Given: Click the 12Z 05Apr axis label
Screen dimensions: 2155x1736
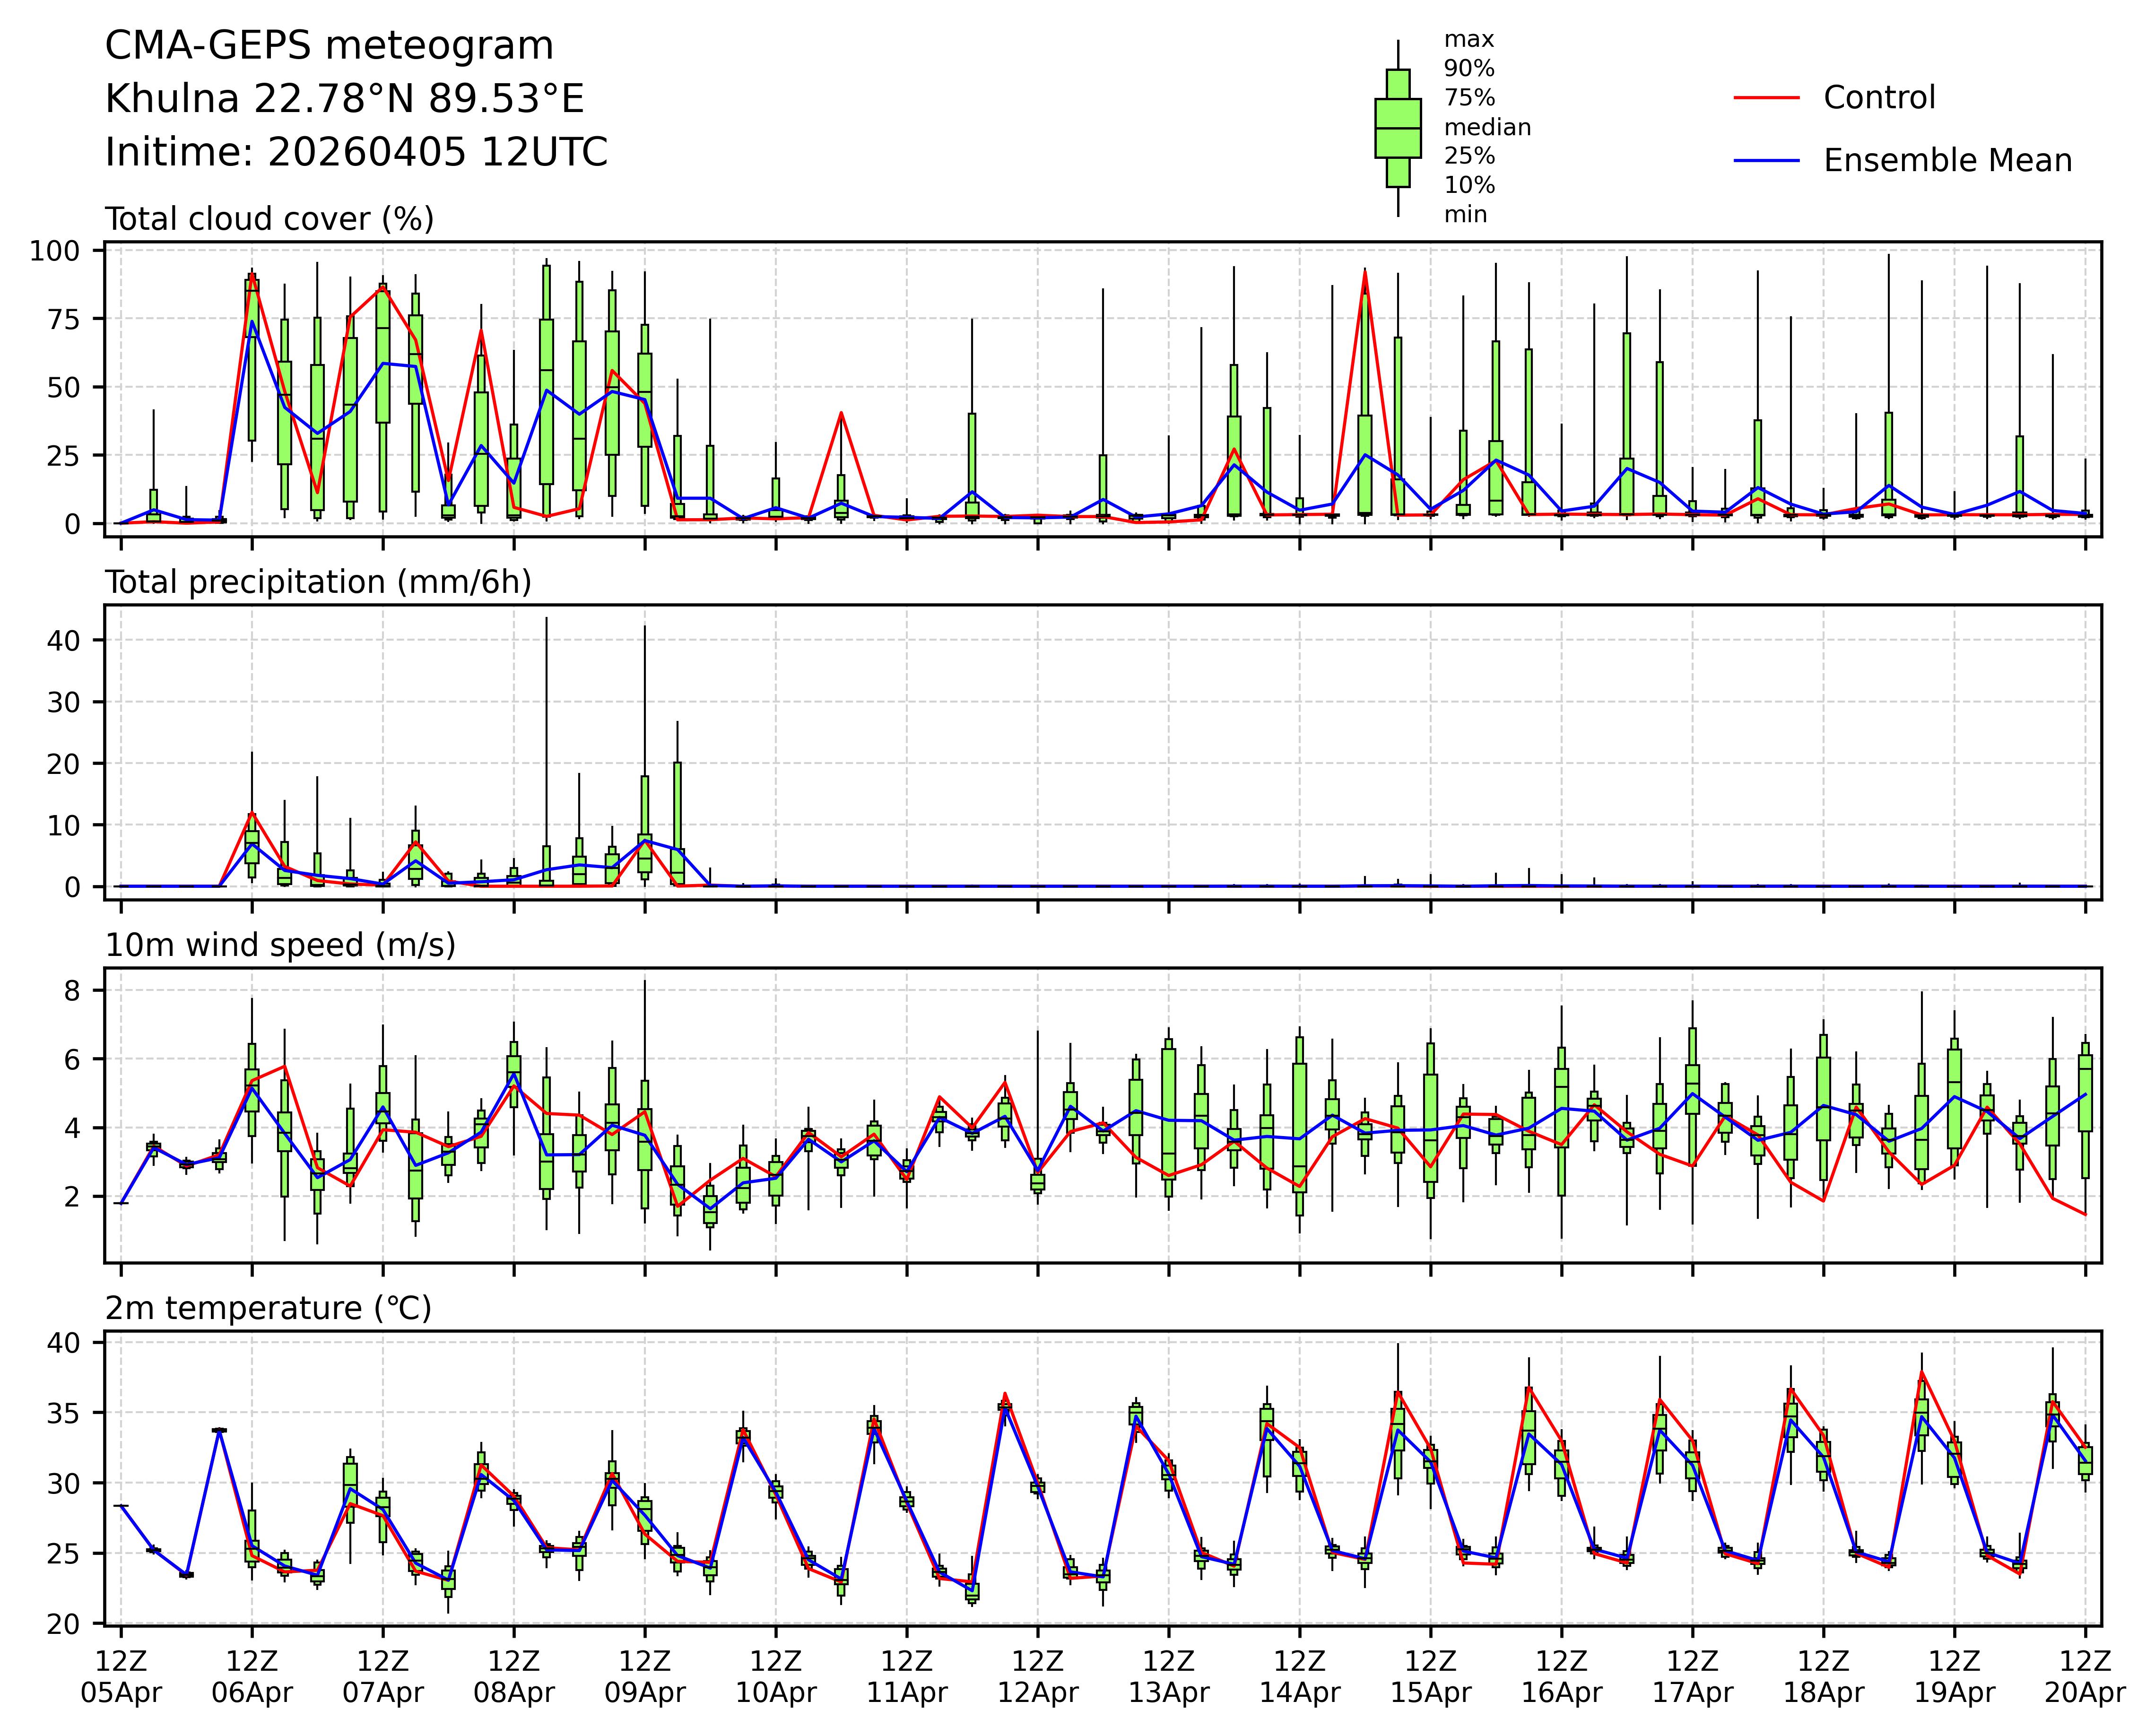Looking at the screenshot, I should [x=121, y=1678].
